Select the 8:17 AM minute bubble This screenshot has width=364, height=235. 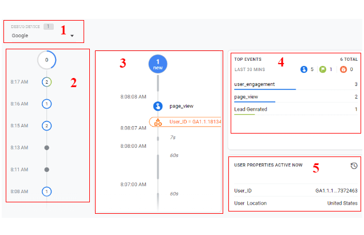(47, 82)
